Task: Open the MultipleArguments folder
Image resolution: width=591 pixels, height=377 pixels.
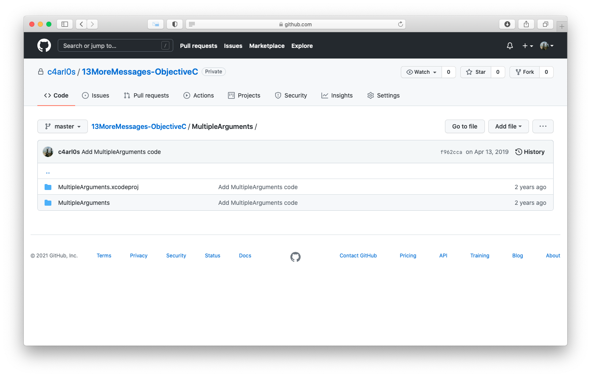Action: 84,203
